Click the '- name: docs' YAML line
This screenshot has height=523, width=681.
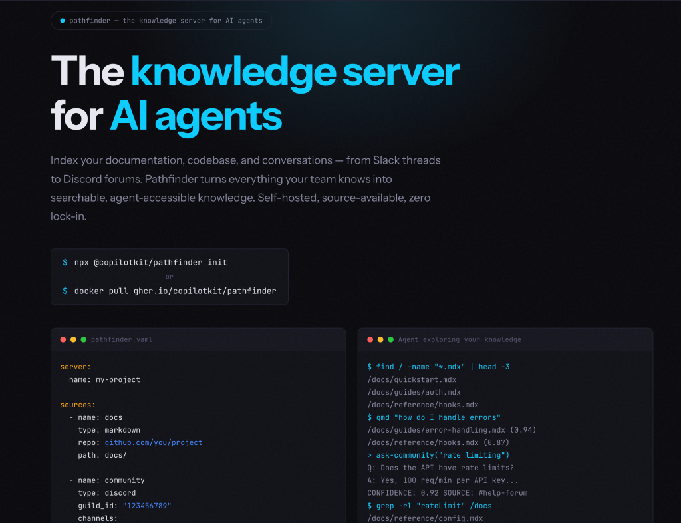pyautogui.click(x=96, y=417)
